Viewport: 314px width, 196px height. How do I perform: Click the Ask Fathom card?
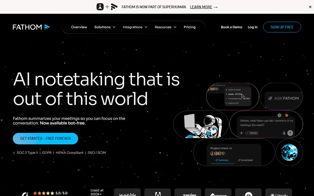pos(281,96)
